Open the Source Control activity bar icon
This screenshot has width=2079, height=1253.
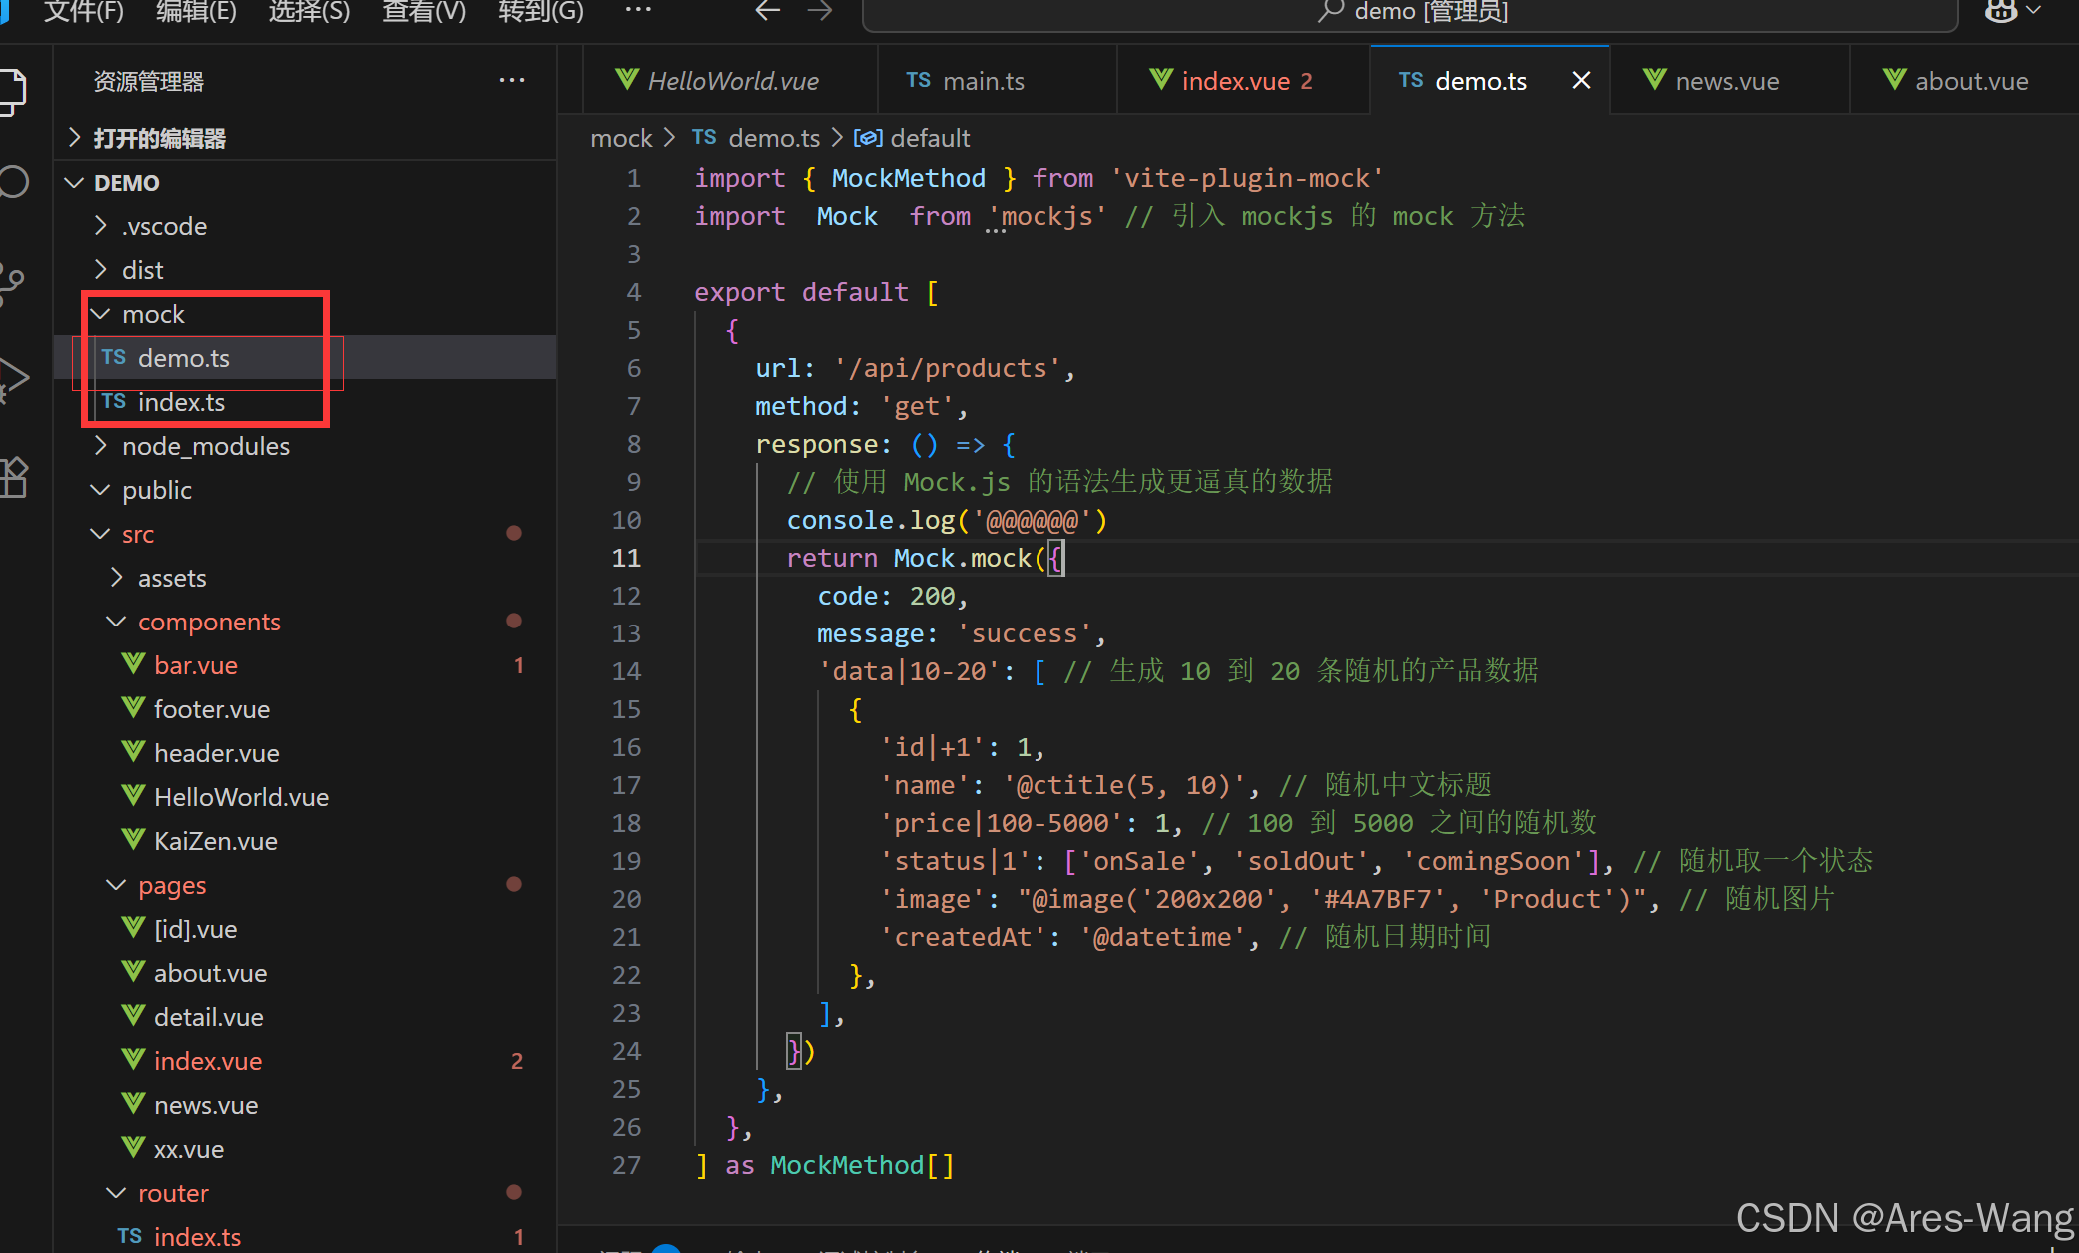(x=12, y=284)
